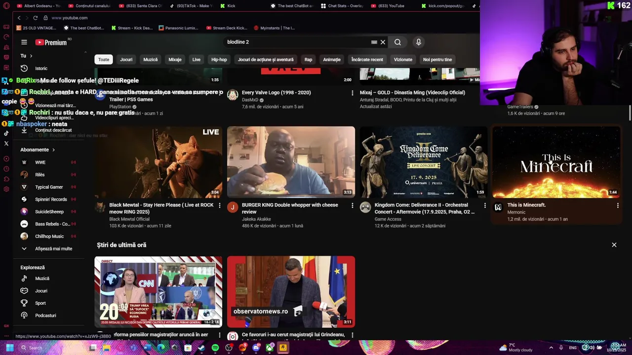Open the WWE subscription channel
This screenshot has height=355, width=632.
[48, 162]
